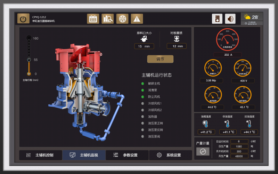Click the signal tower light icon
The image size is (278, 174).
pos(217,19)
